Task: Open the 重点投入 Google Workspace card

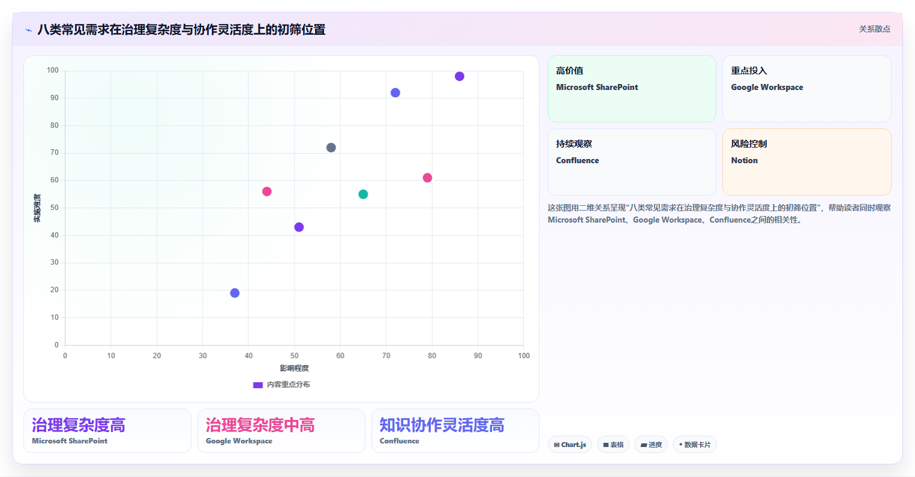Action: [806, 89]
